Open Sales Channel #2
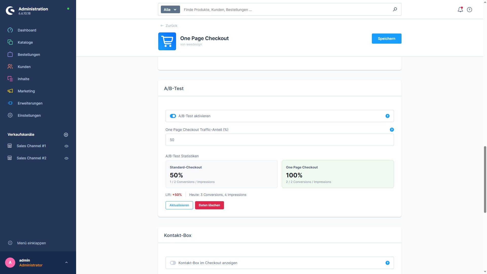The image size is (487, 274). click(31, 158)
